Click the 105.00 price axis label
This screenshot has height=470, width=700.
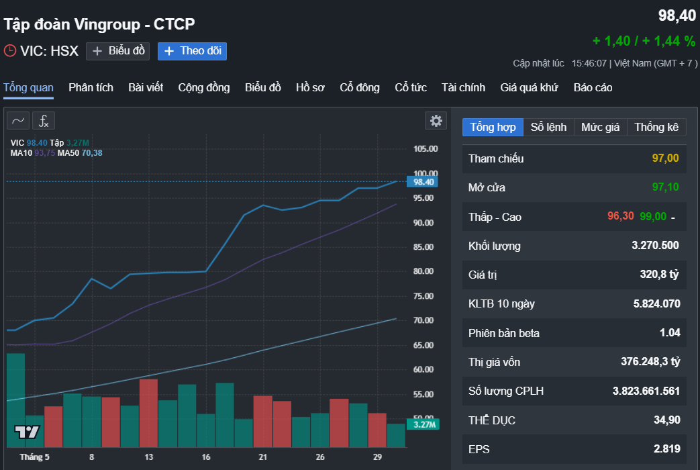coord(426,149)
